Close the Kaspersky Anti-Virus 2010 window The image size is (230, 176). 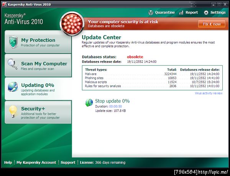(225, 4)
